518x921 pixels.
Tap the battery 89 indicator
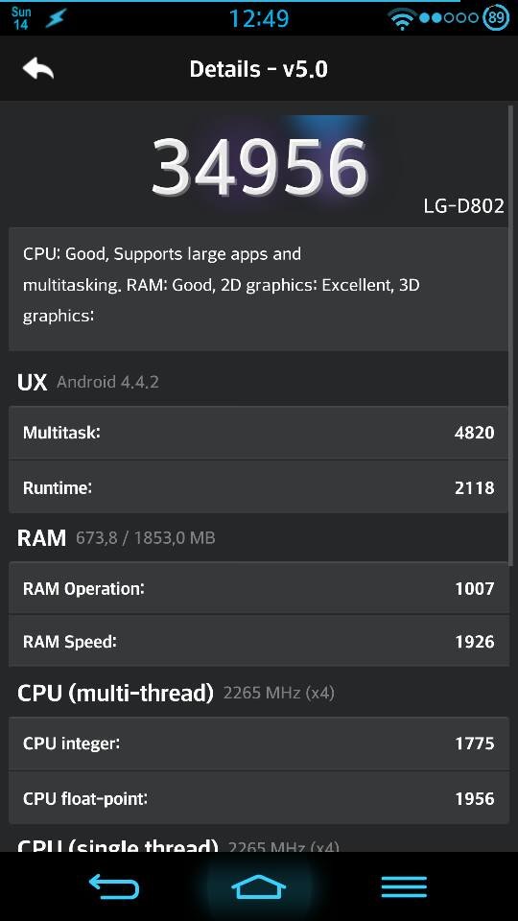[x=496, y=17]
